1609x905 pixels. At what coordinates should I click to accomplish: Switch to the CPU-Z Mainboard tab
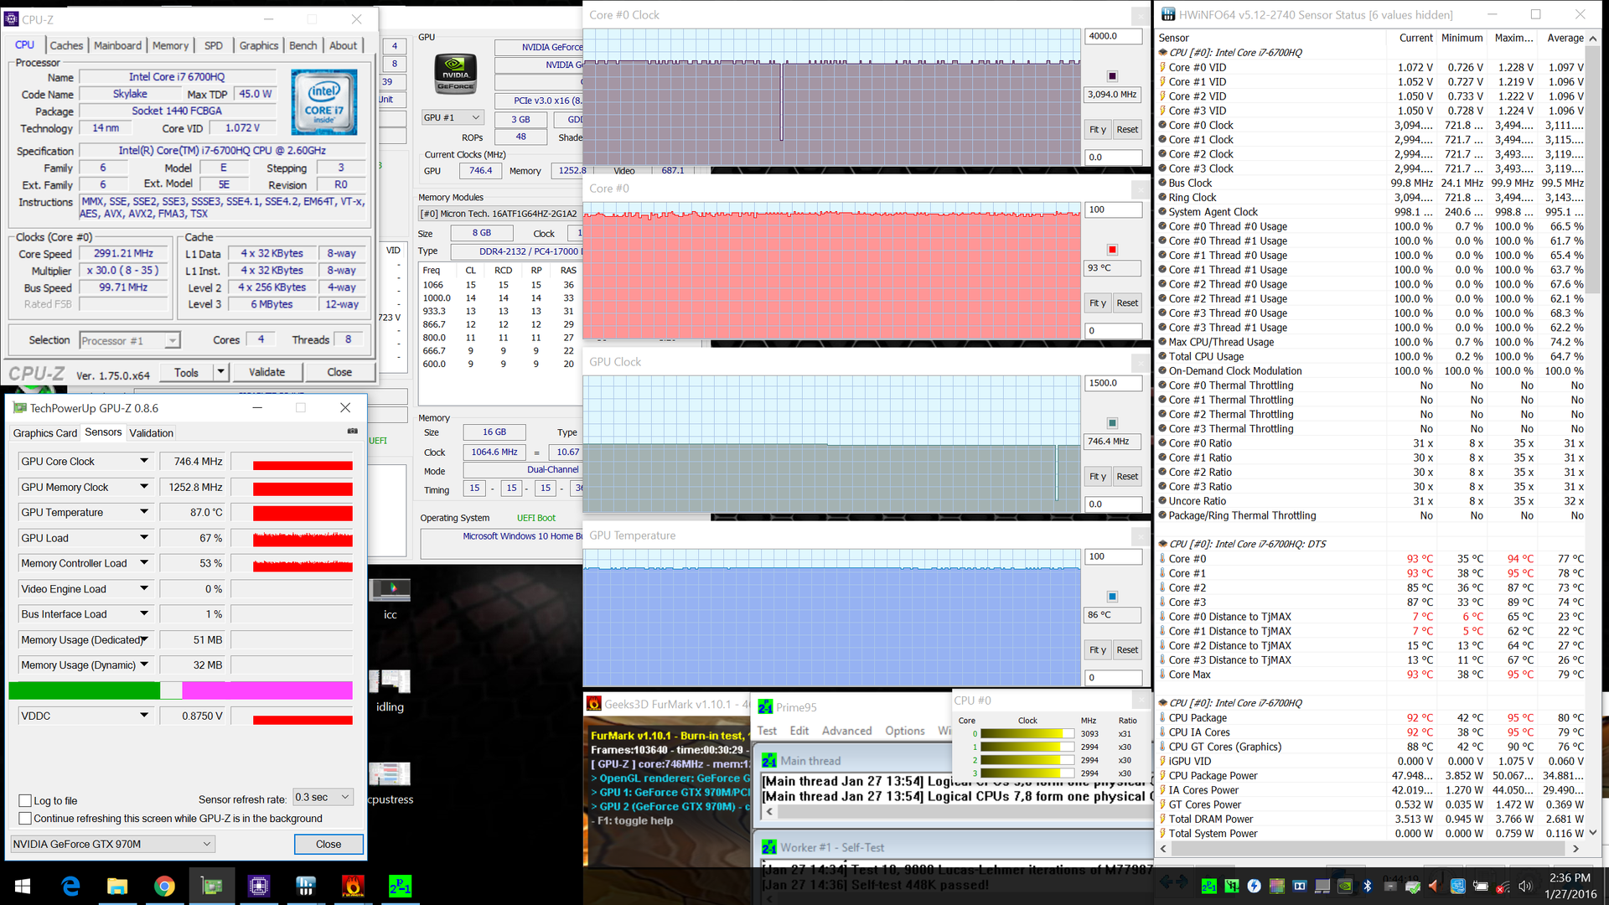[117, 45]
